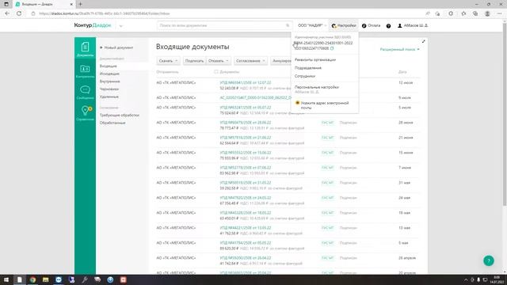The image size is (507, 285).
Task: Click Укажите адрес электронной почты notice
Action: click(324, 105)
